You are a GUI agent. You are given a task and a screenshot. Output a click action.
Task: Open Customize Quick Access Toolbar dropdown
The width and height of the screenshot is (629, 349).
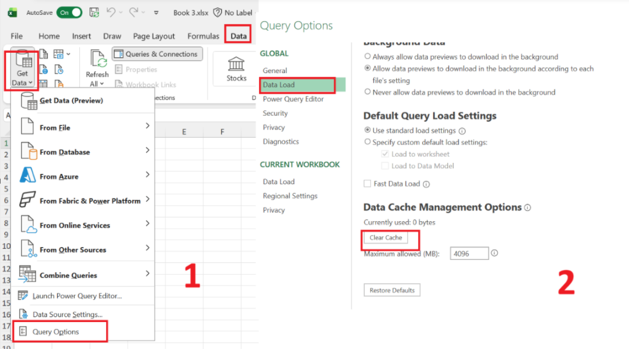click(156, 12)
